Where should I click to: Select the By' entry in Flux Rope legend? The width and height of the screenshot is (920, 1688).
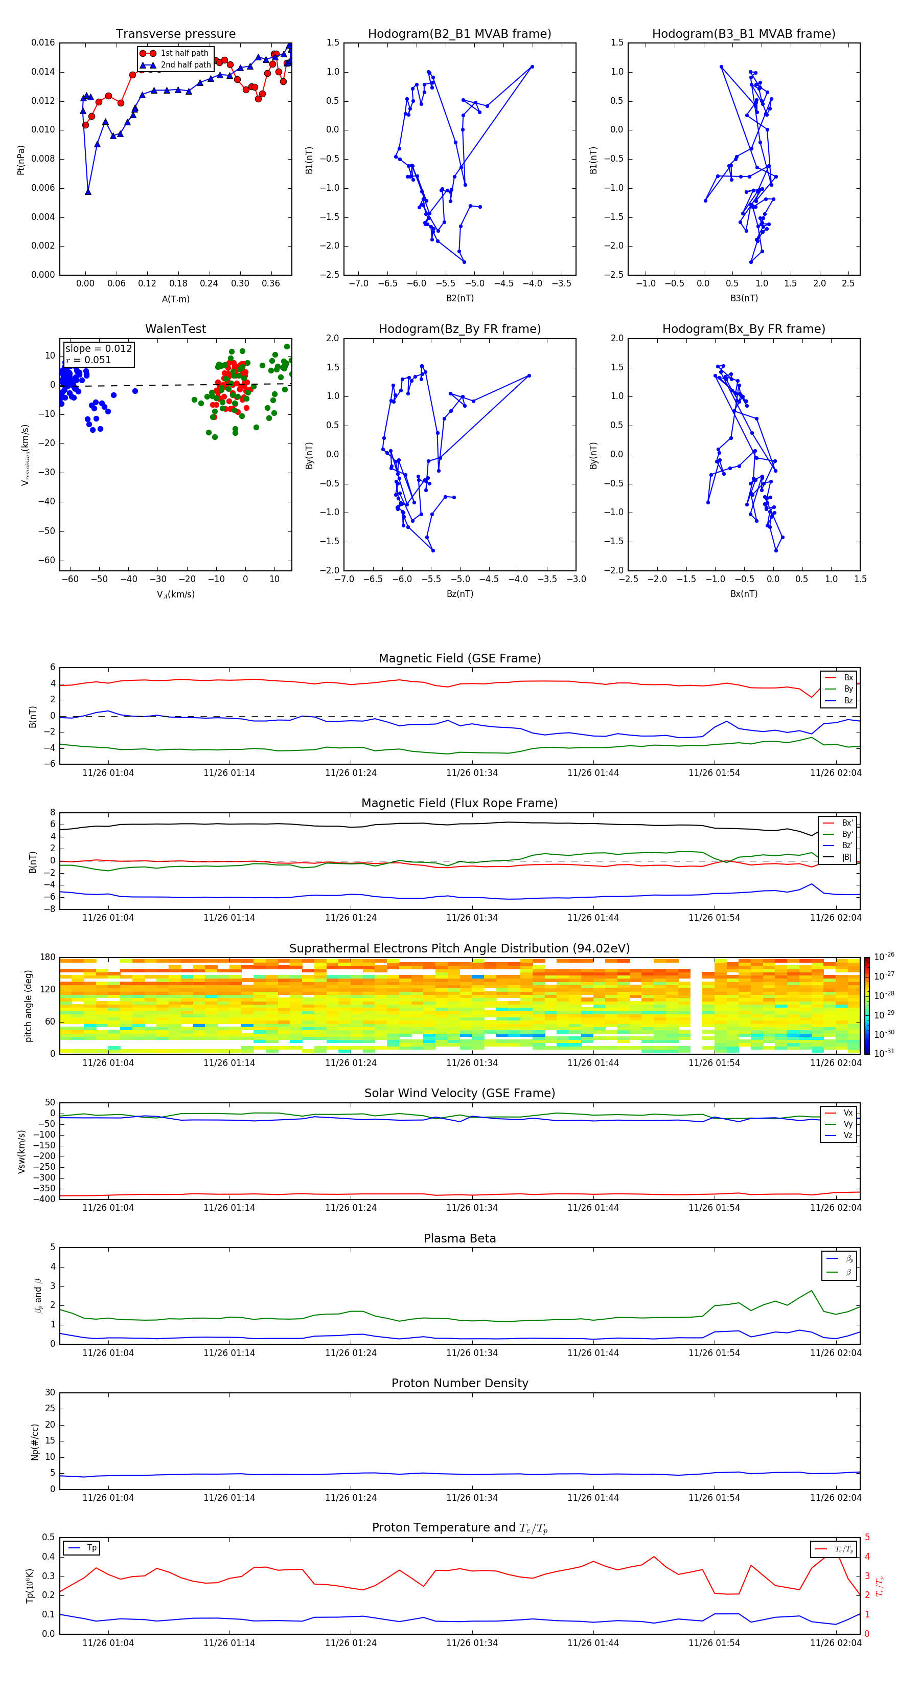(838, 834)
